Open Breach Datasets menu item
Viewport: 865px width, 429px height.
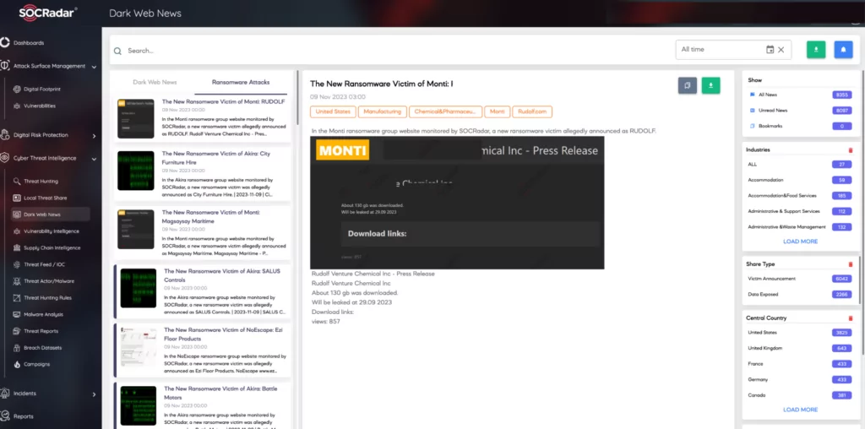click(x=42, y=348)
